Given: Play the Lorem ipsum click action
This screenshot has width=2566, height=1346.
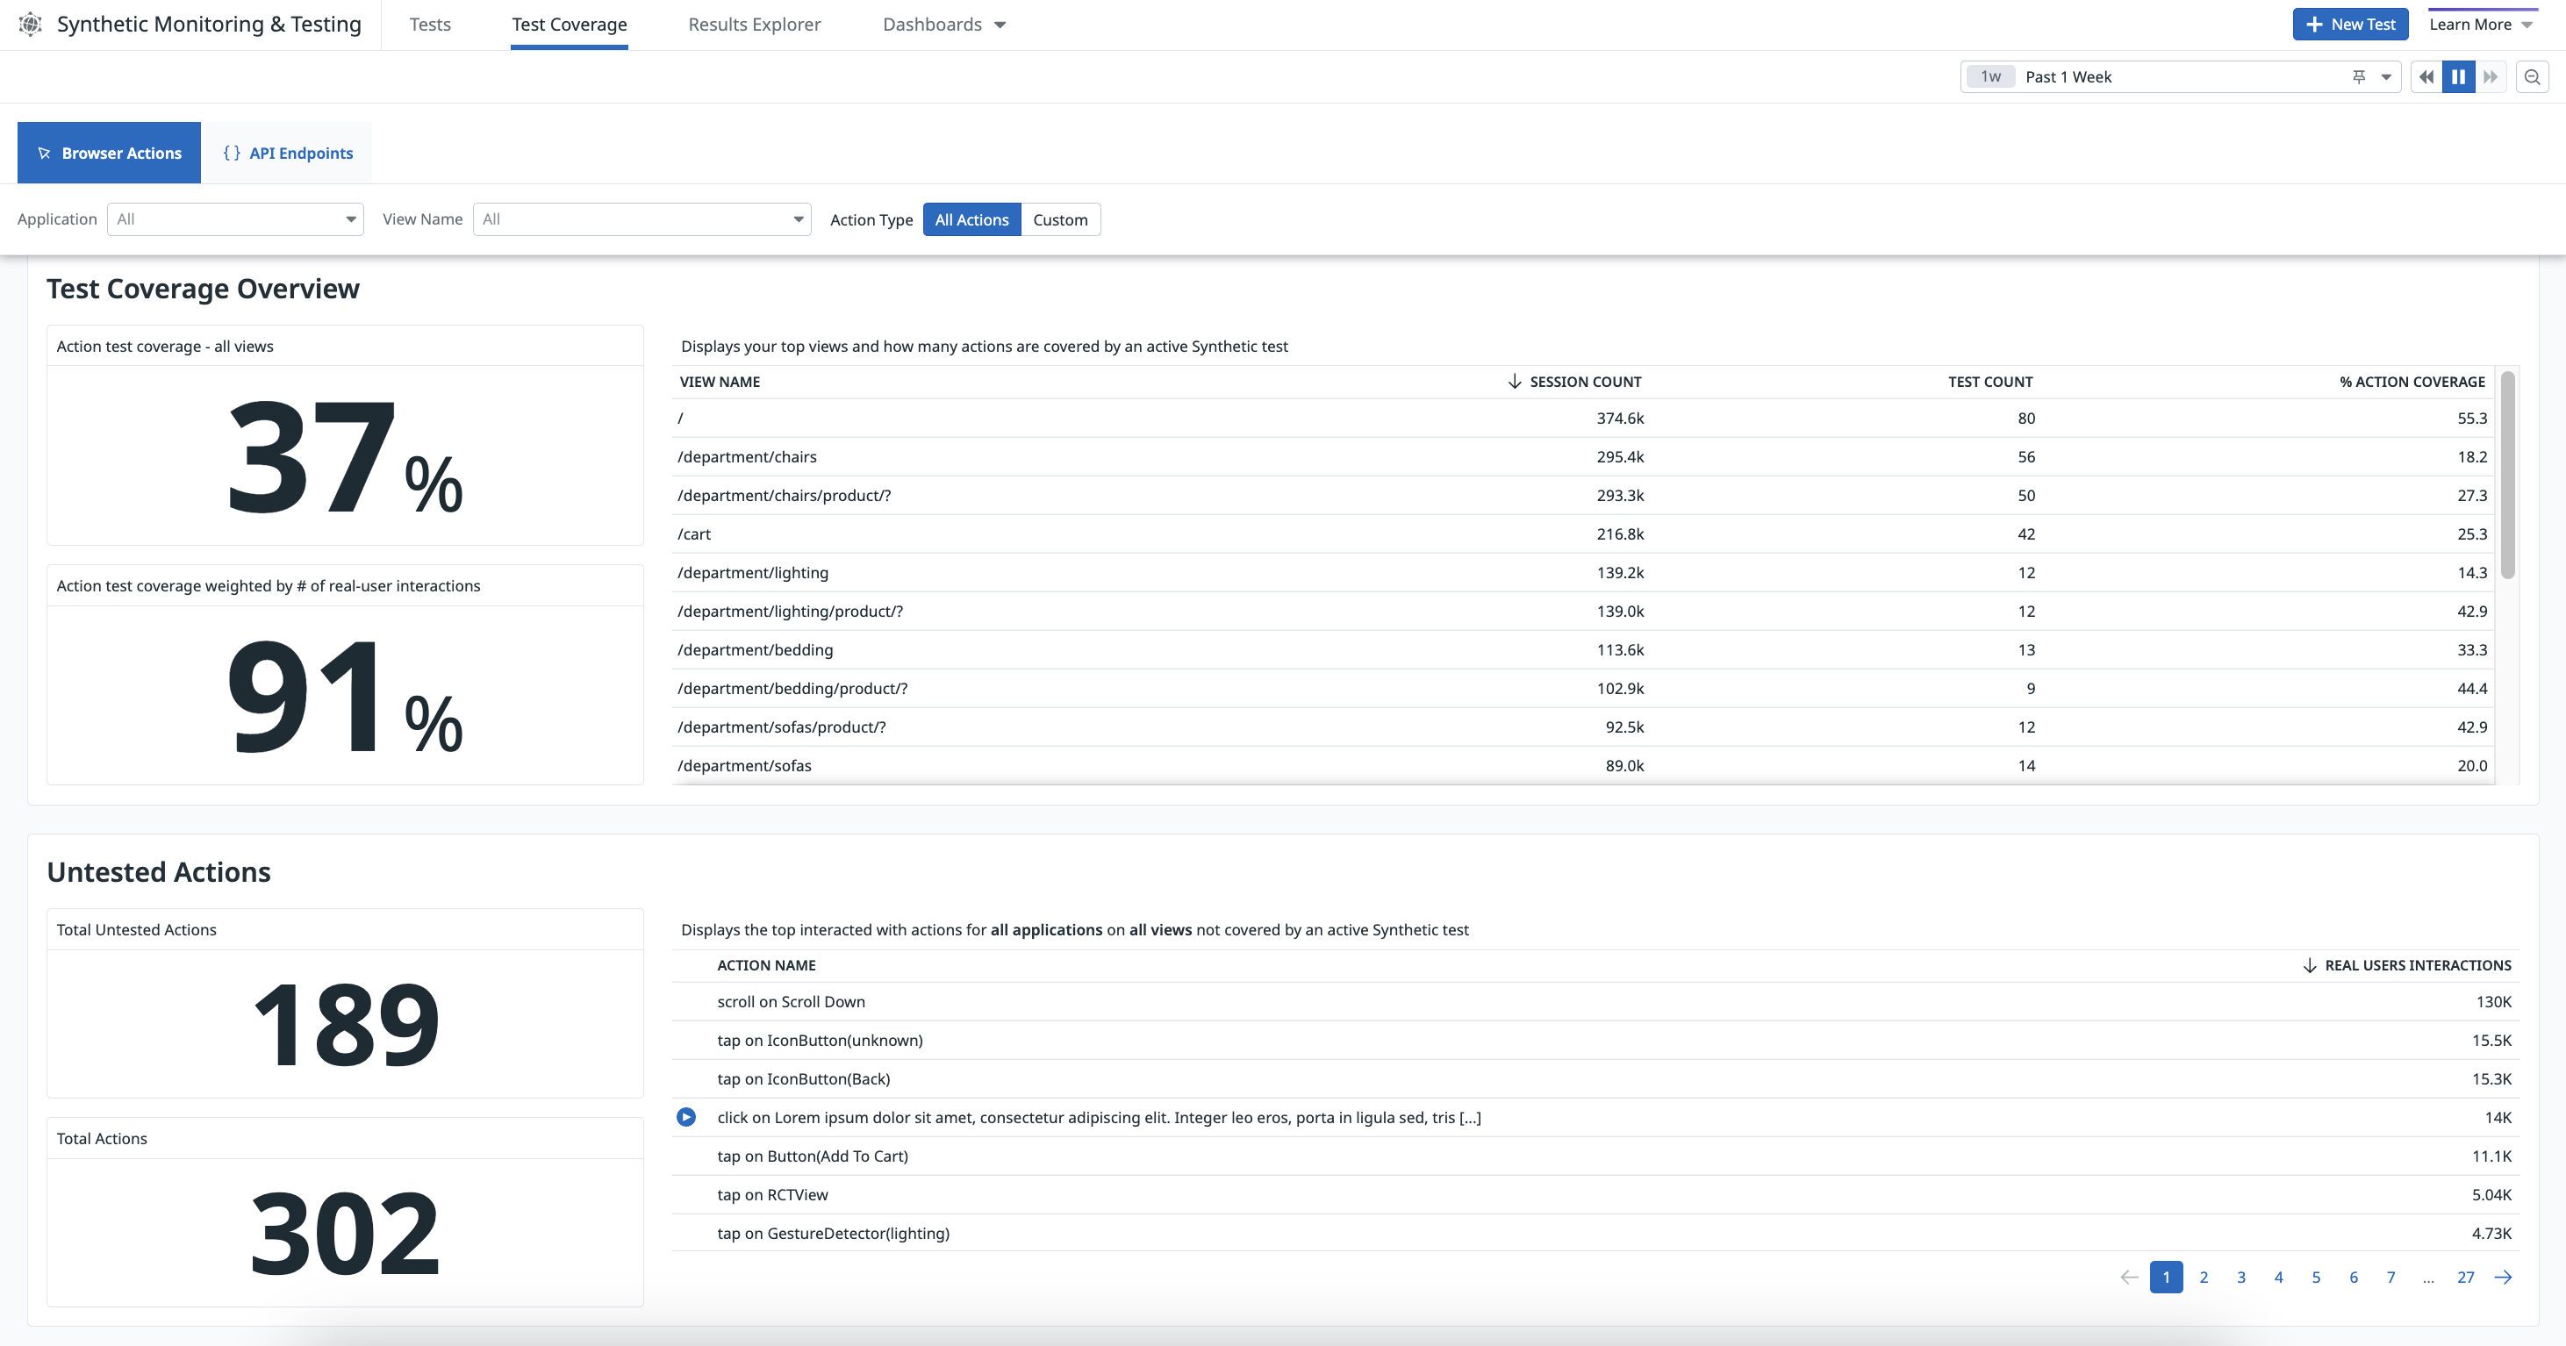Looking at the screenshot, I should tap(686, 1117).
